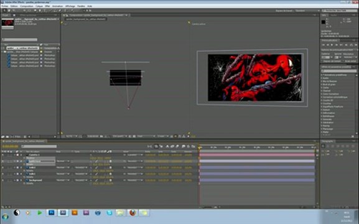Image resolution: width=359 pixels, height=224 pixels.
Task: Hide the third timeline layer eye
Action: tap(2, 167)
